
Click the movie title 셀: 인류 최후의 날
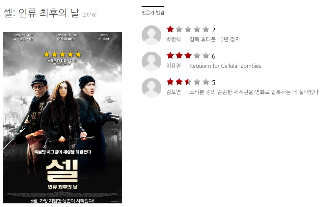[41, 13]
